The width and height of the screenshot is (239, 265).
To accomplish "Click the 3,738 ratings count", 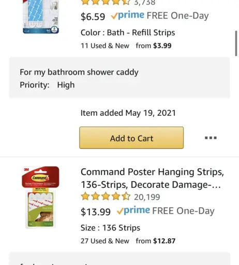I will [145, 3].
